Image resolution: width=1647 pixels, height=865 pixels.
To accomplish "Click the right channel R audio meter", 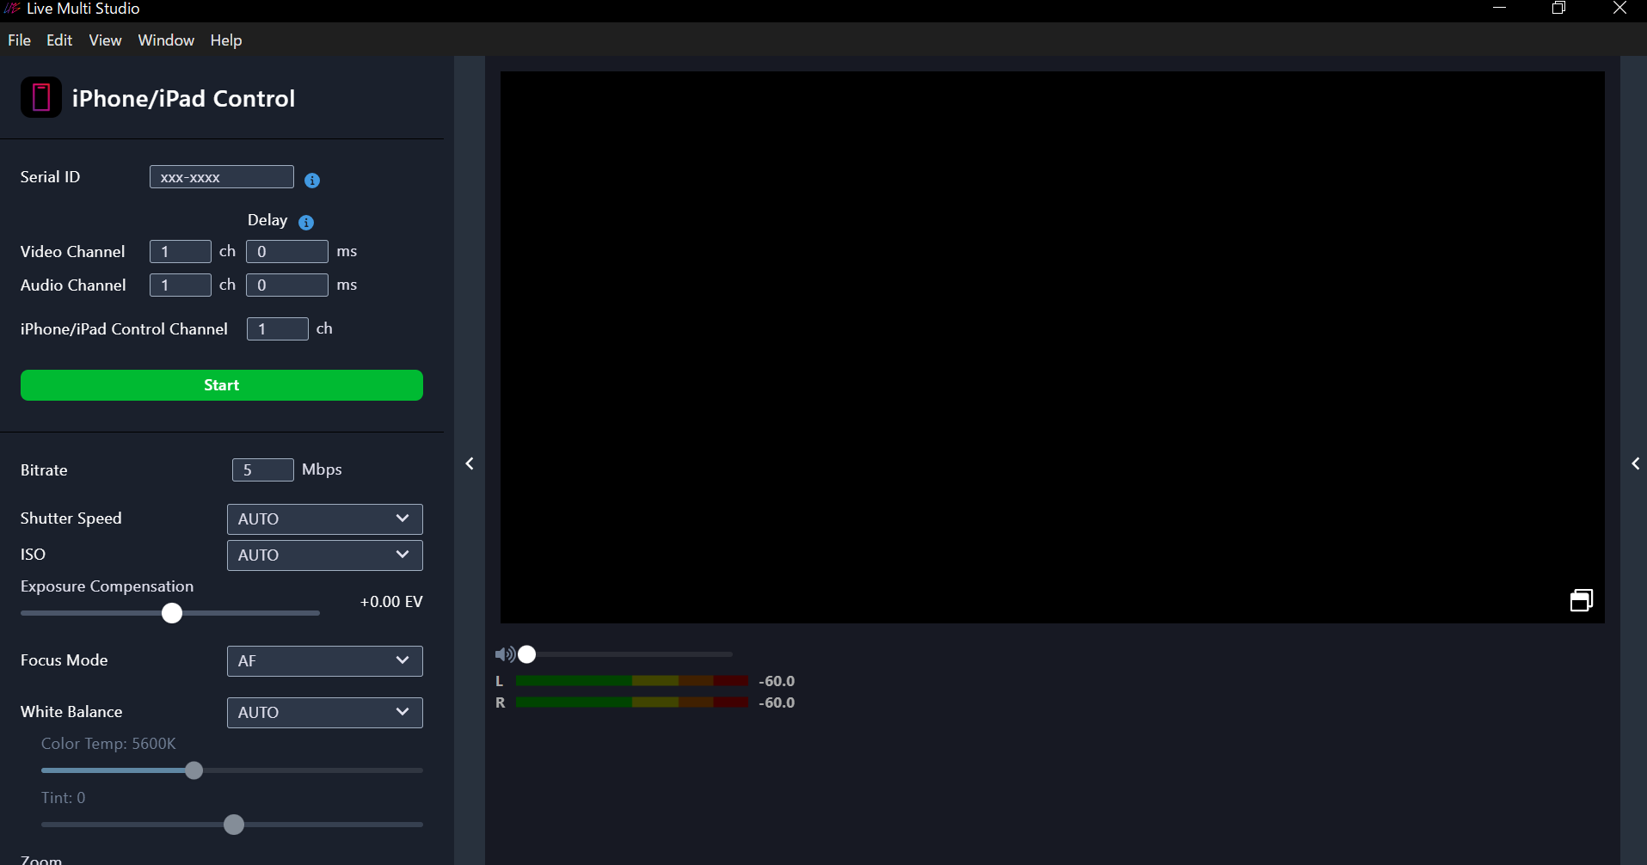I will [632, 702].
